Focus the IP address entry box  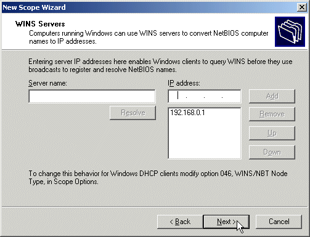(x=205, y=96)
